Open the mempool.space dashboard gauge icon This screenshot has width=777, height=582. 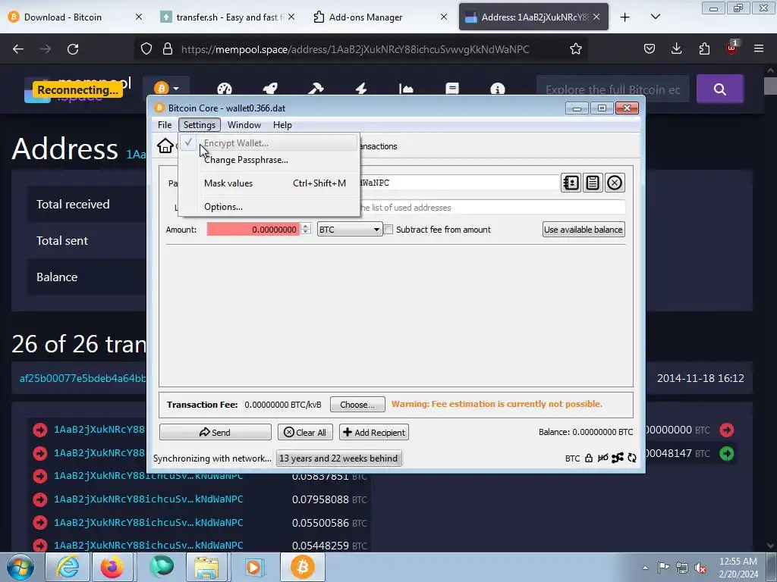click(x=225, y=89)
